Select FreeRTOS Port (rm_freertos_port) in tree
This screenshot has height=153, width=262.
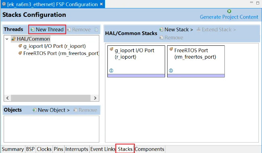(61, 53)
